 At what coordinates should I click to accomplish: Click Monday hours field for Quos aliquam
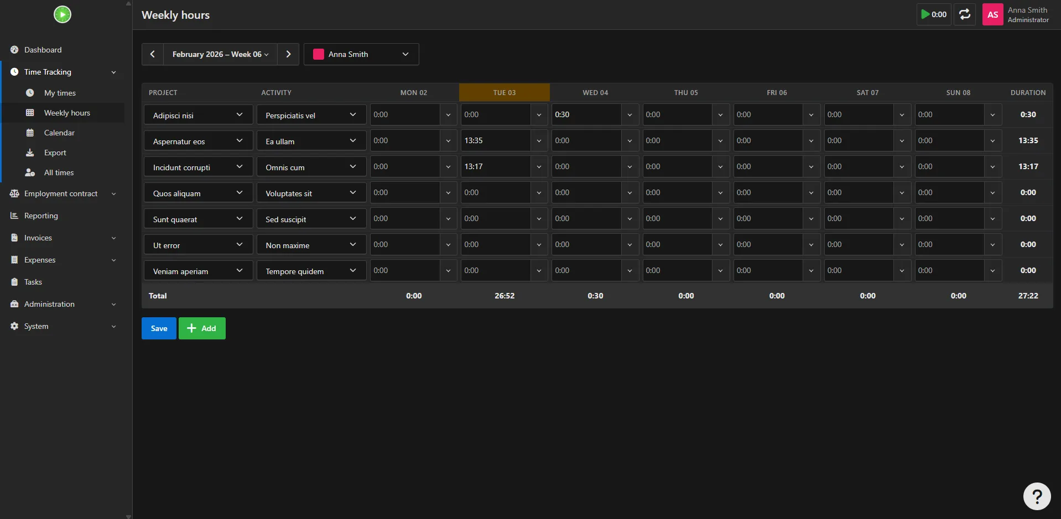pos(405,192)
